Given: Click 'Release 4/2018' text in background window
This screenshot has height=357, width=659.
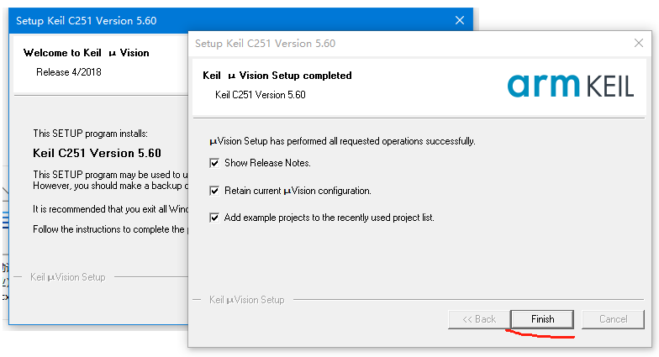Looking at the screenshot, I should (69, 72).
